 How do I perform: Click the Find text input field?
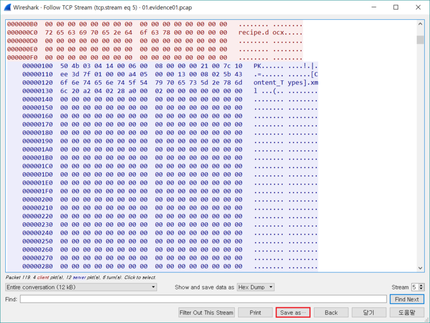[203, 299]
